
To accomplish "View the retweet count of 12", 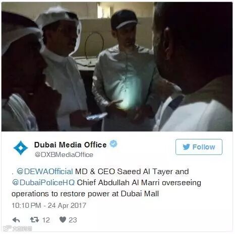I will pos(46,220).
